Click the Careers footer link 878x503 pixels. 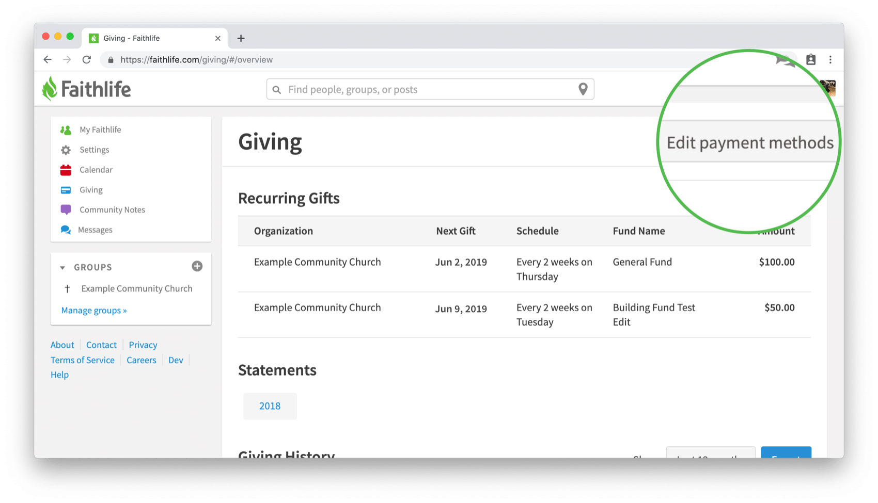tap(142, 360)
